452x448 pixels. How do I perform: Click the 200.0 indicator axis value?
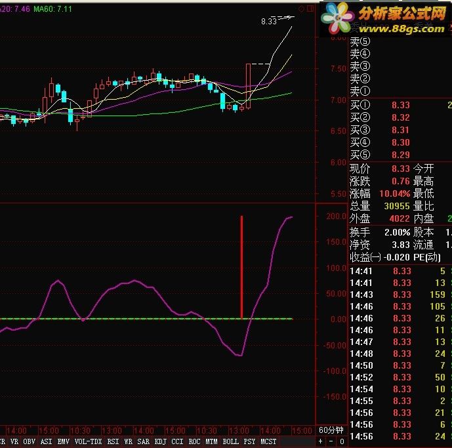[336, 216]
